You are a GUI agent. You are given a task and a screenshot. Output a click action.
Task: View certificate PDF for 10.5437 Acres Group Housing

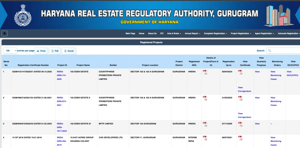240,138
